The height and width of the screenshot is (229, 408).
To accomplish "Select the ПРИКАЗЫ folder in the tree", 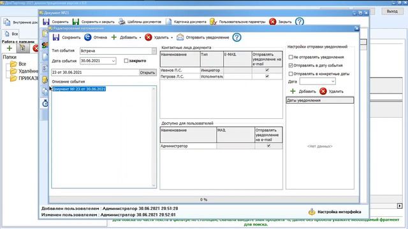I will pyautogui.click(x=28, y=78).
